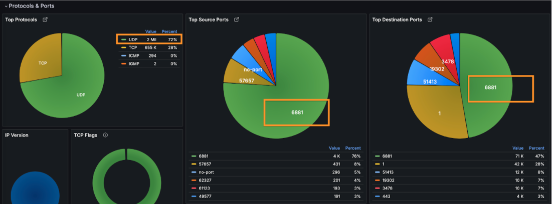Open the Top Destination Ports title menu
Screen dimensions: 552x204
[397, 20]
